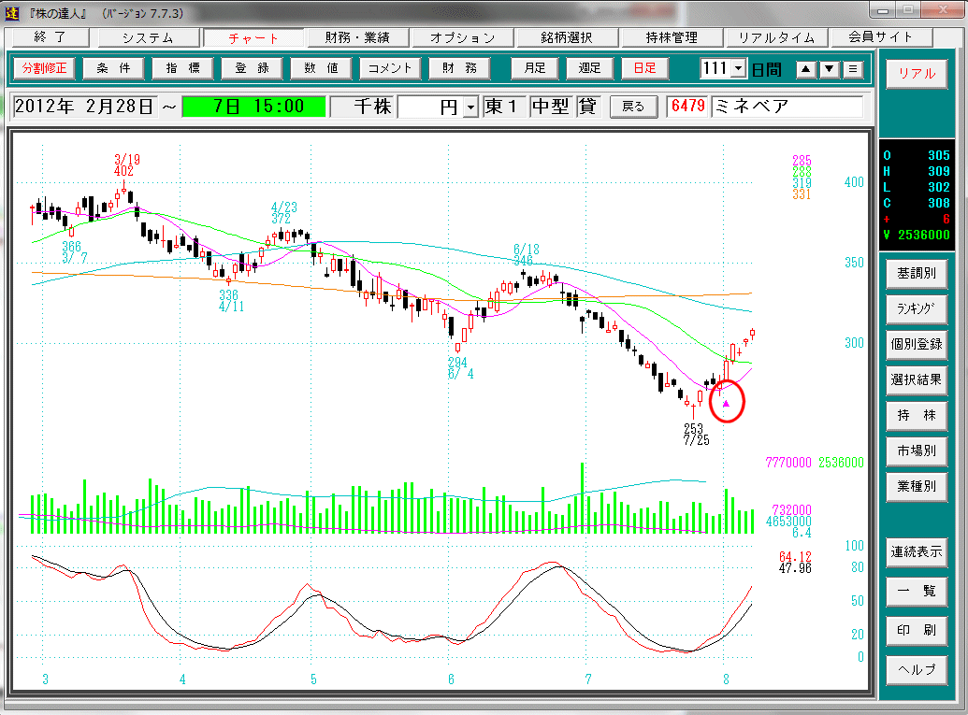Screen dimensions: 968x715
Task: Toggle 月足 monthly chart mode
Action: [534, 68]
